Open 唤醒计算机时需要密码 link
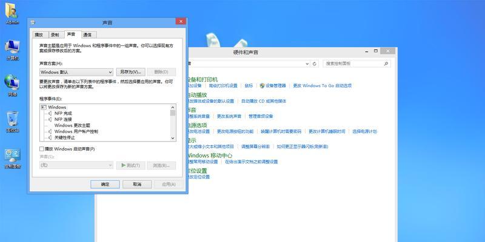 click(x=281, y=131)
